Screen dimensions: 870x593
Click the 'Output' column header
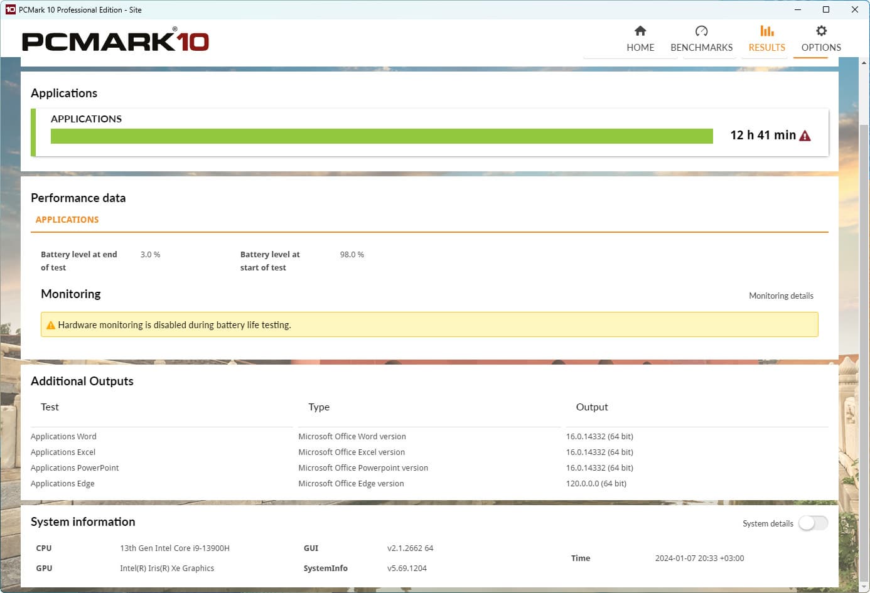[592, 407]
